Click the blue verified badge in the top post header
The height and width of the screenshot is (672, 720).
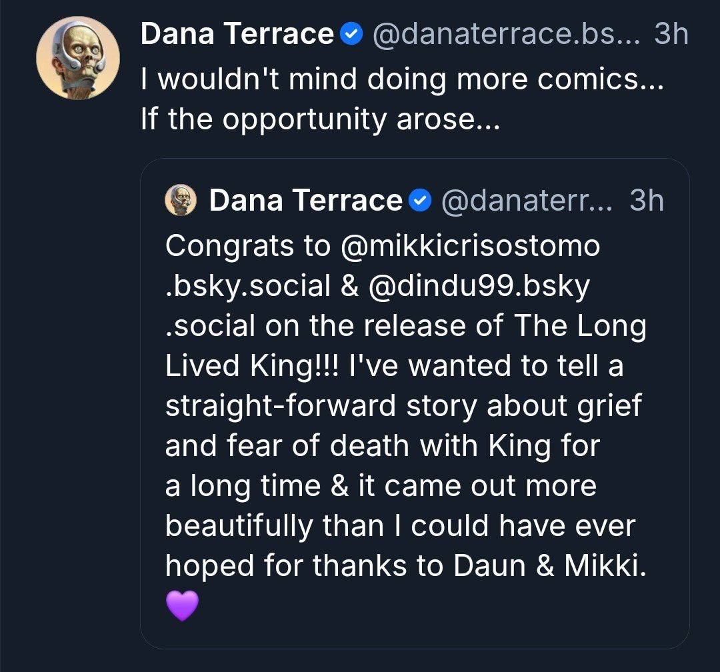click(351, 34)
